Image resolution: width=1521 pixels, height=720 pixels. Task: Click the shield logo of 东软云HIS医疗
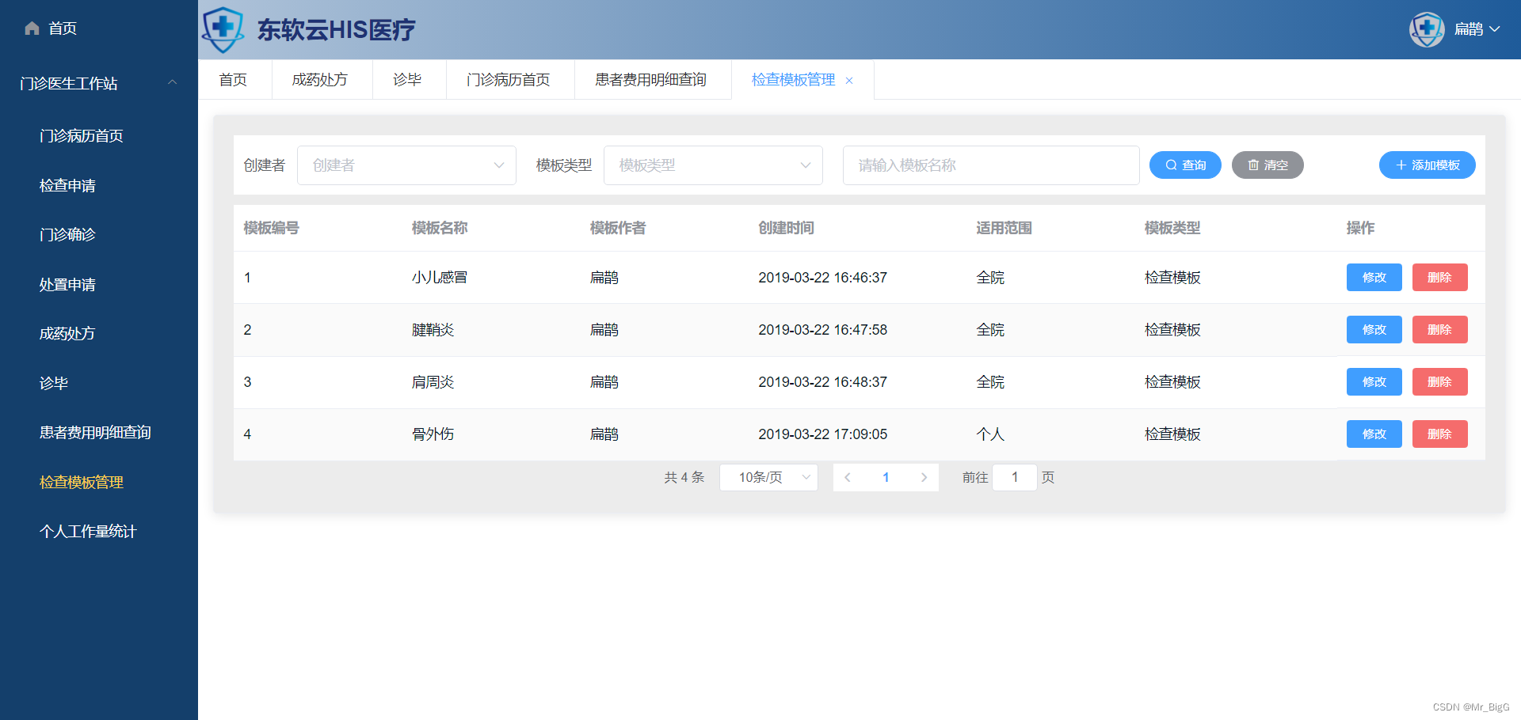click(223, 29)
